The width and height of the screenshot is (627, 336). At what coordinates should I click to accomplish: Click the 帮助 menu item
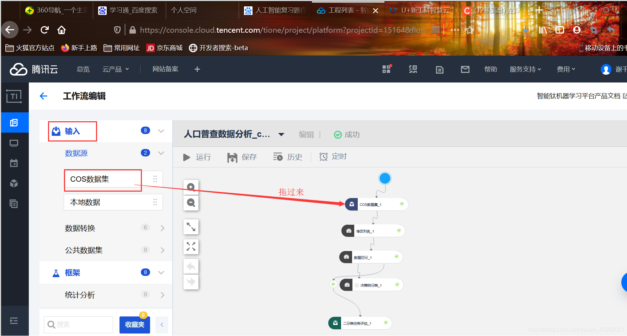point(491,69)
